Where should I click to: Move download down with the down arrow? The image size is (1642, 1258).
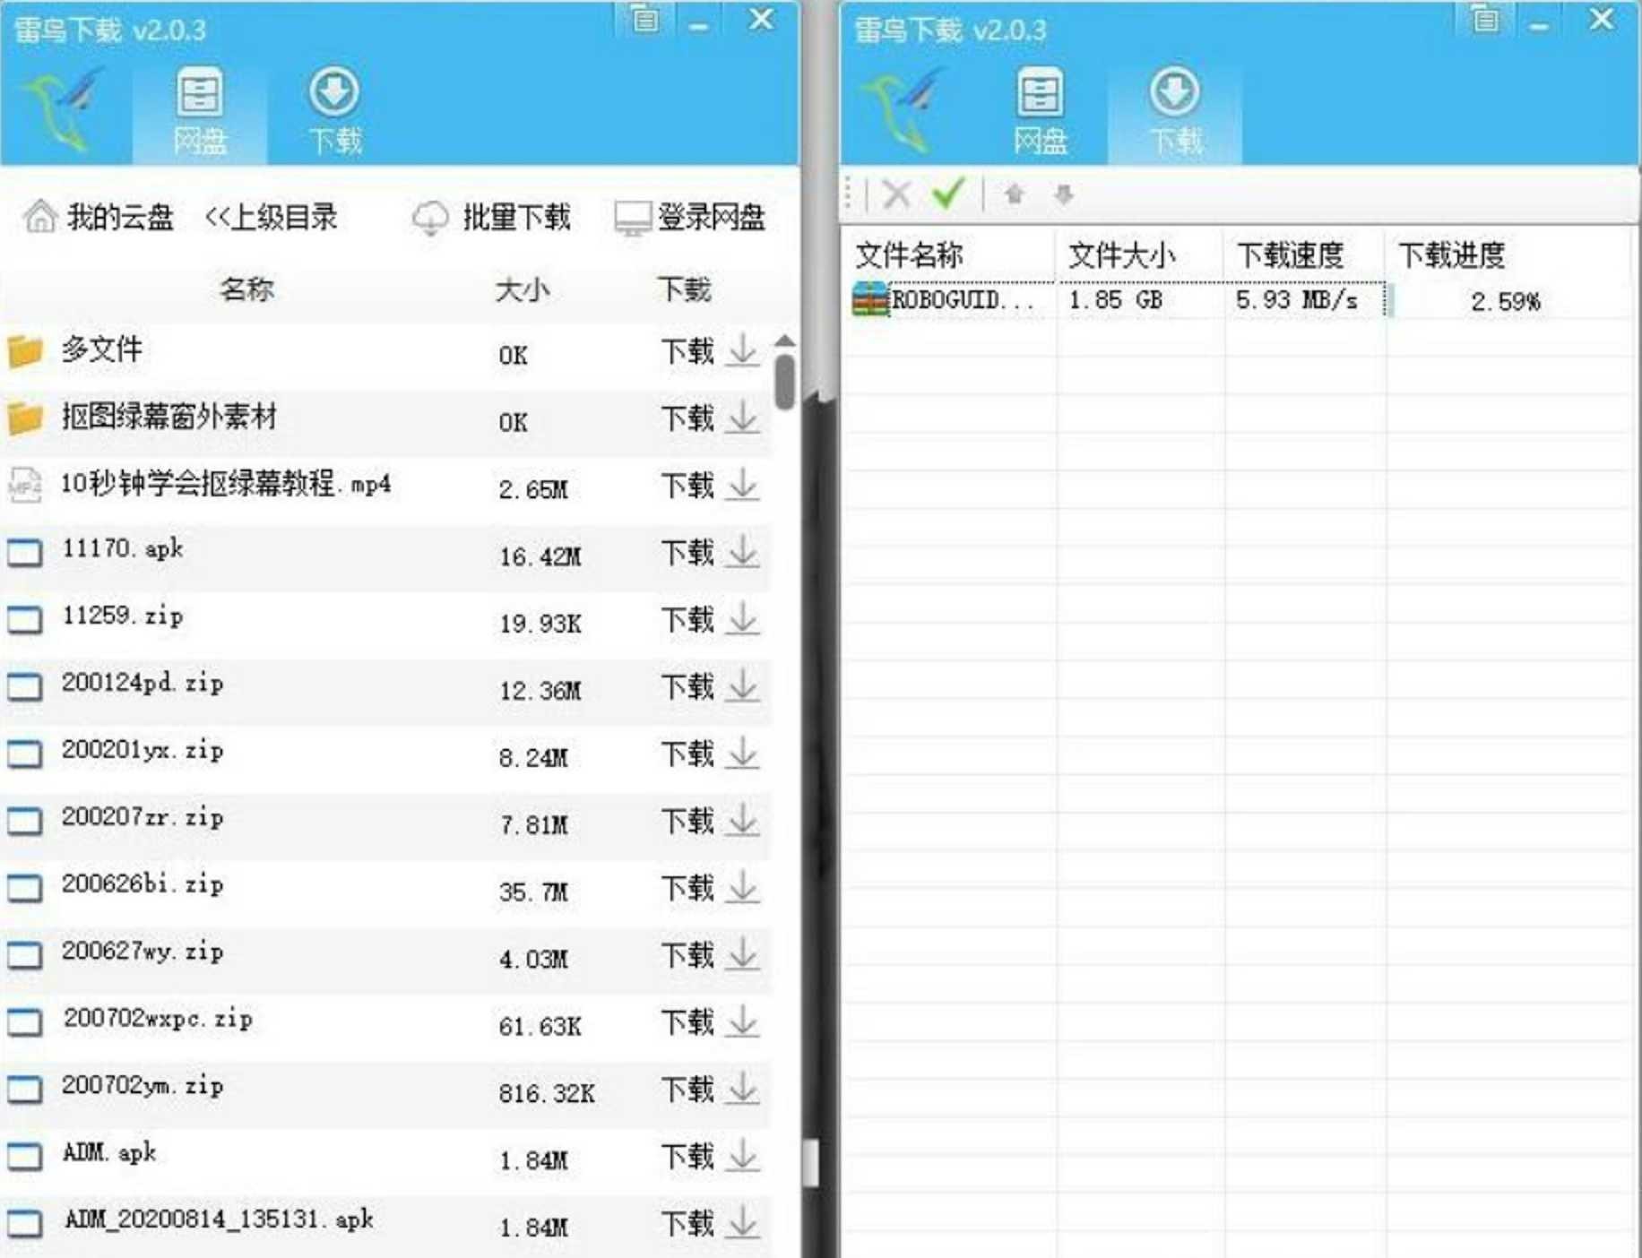point(1063,194)
